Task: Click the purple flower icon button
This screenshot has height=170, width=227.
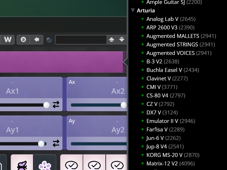Action: pos(45,163)
